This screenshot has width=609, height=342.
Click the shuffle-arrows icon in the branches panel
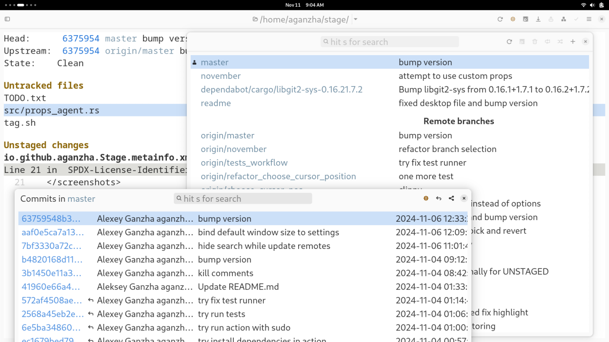pyautogui.click(x=560, y=42)
